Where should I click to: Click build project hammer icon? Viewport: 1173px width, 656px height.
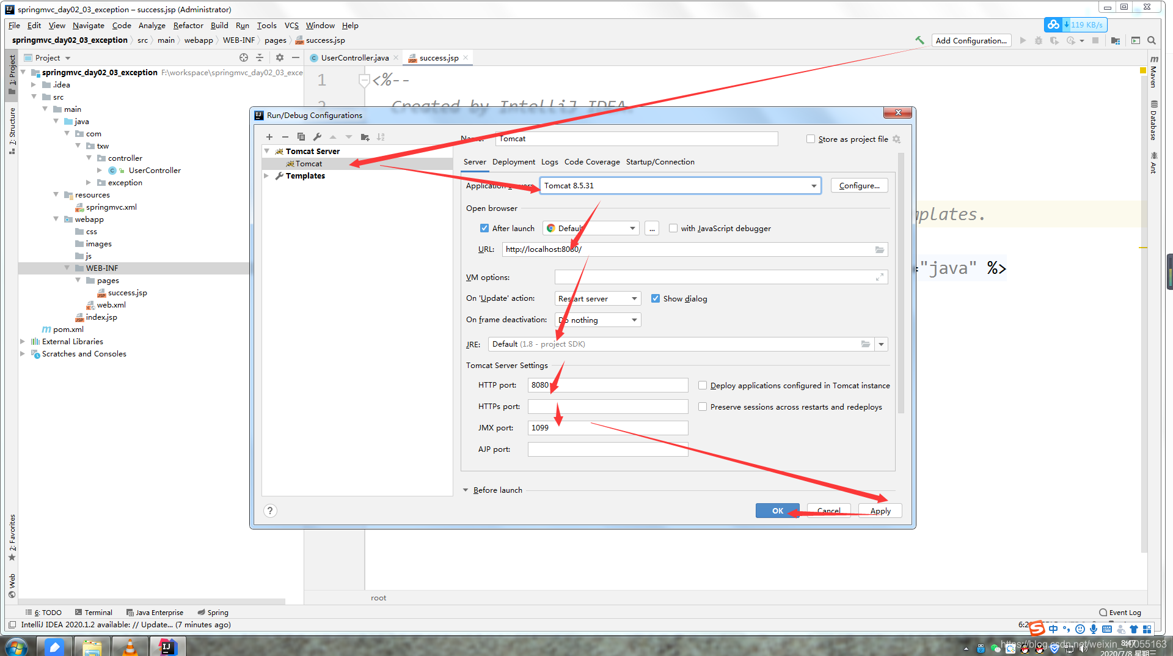pos(919,40)
